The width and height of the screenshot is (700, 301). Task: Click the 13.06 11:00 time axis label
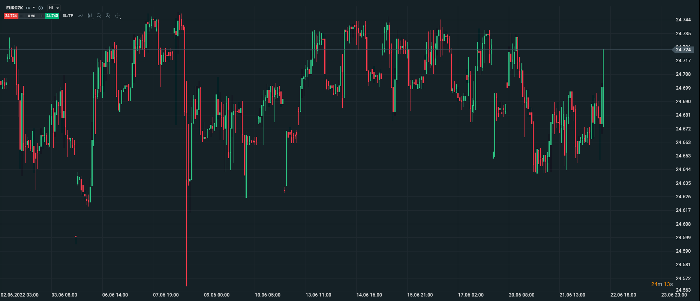tap(318, 295)
